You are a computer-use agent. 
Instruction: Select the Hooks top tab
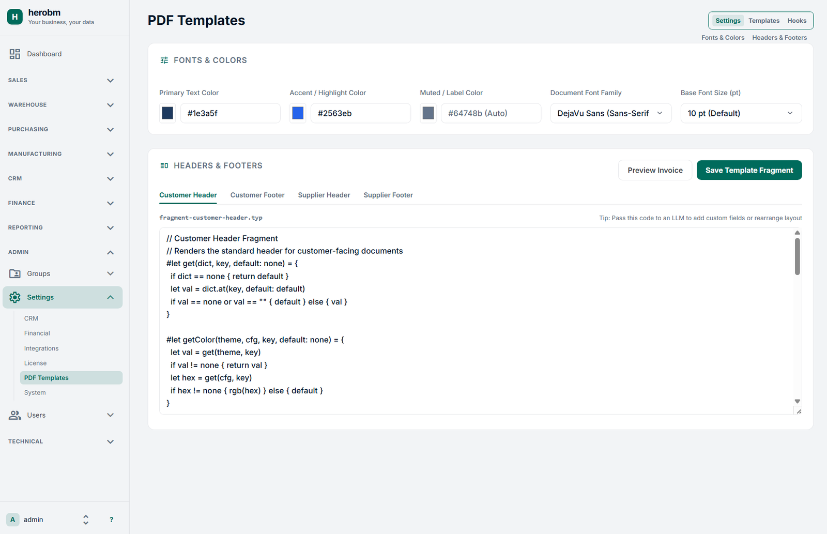click(797, 21)
